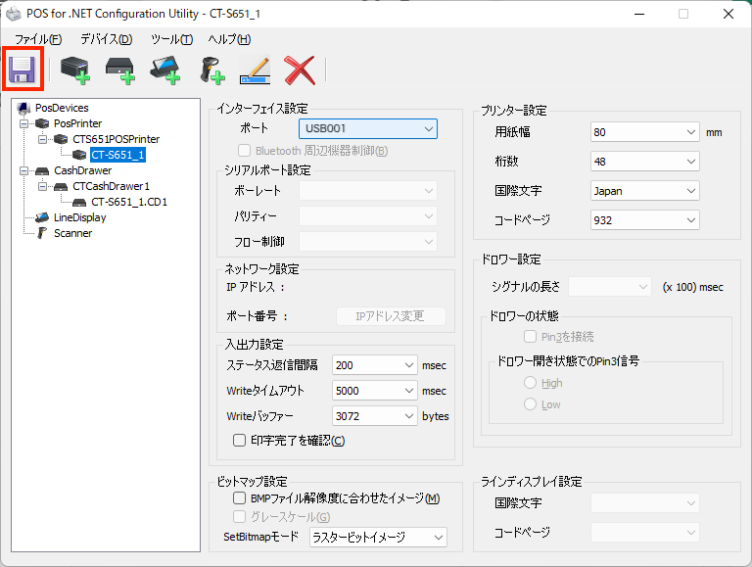Select LineDisplay in the device tree
The image size is (752, 567).
(x=79, y=217)
